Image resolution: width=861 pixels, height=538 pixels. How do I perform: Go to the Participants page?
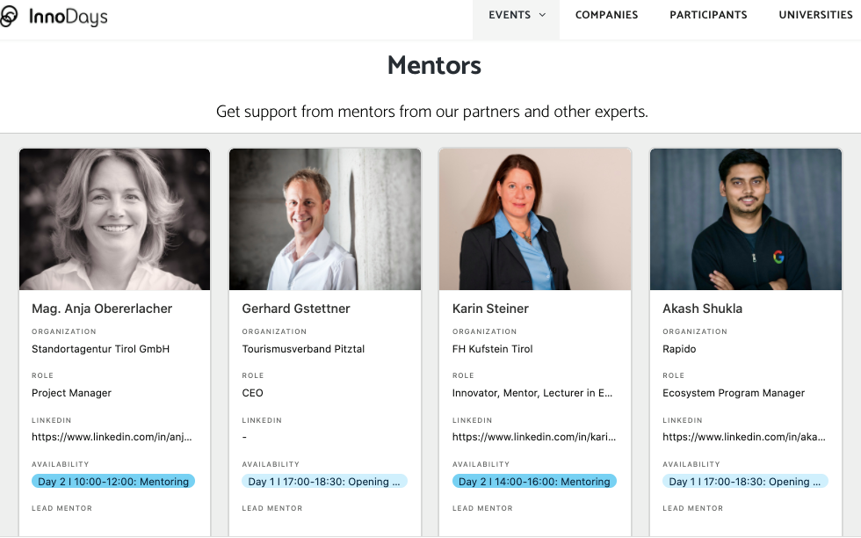[708, 15]
